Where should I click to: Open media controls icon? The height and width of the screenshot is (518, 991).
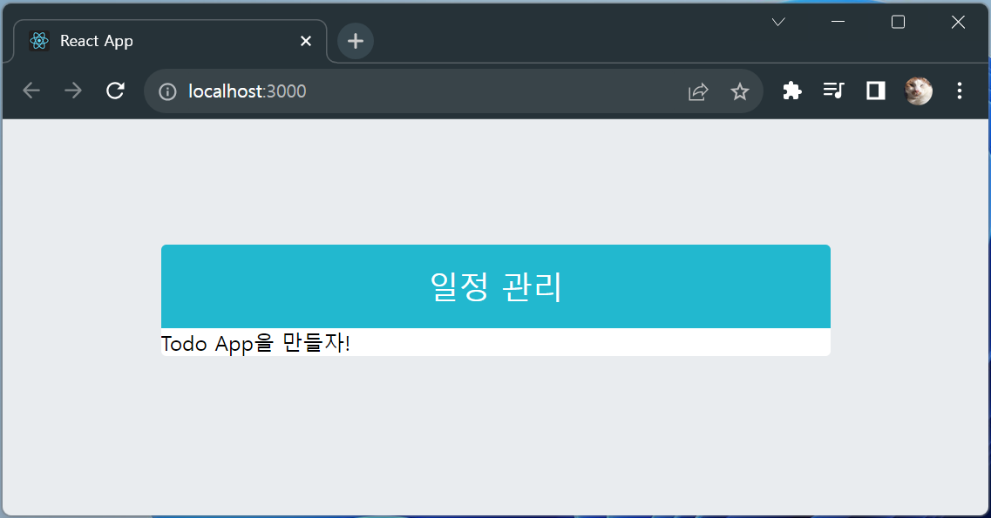click(x=833, y=91)
